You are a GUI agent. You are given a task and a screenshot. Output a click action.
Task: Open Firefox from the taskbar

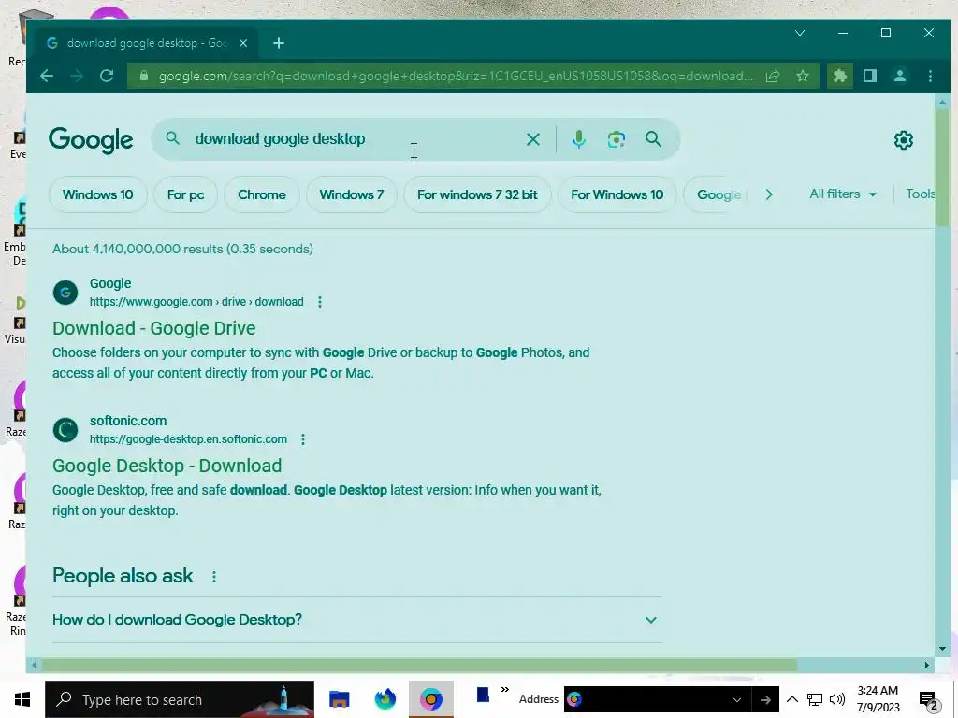(385, 699)
